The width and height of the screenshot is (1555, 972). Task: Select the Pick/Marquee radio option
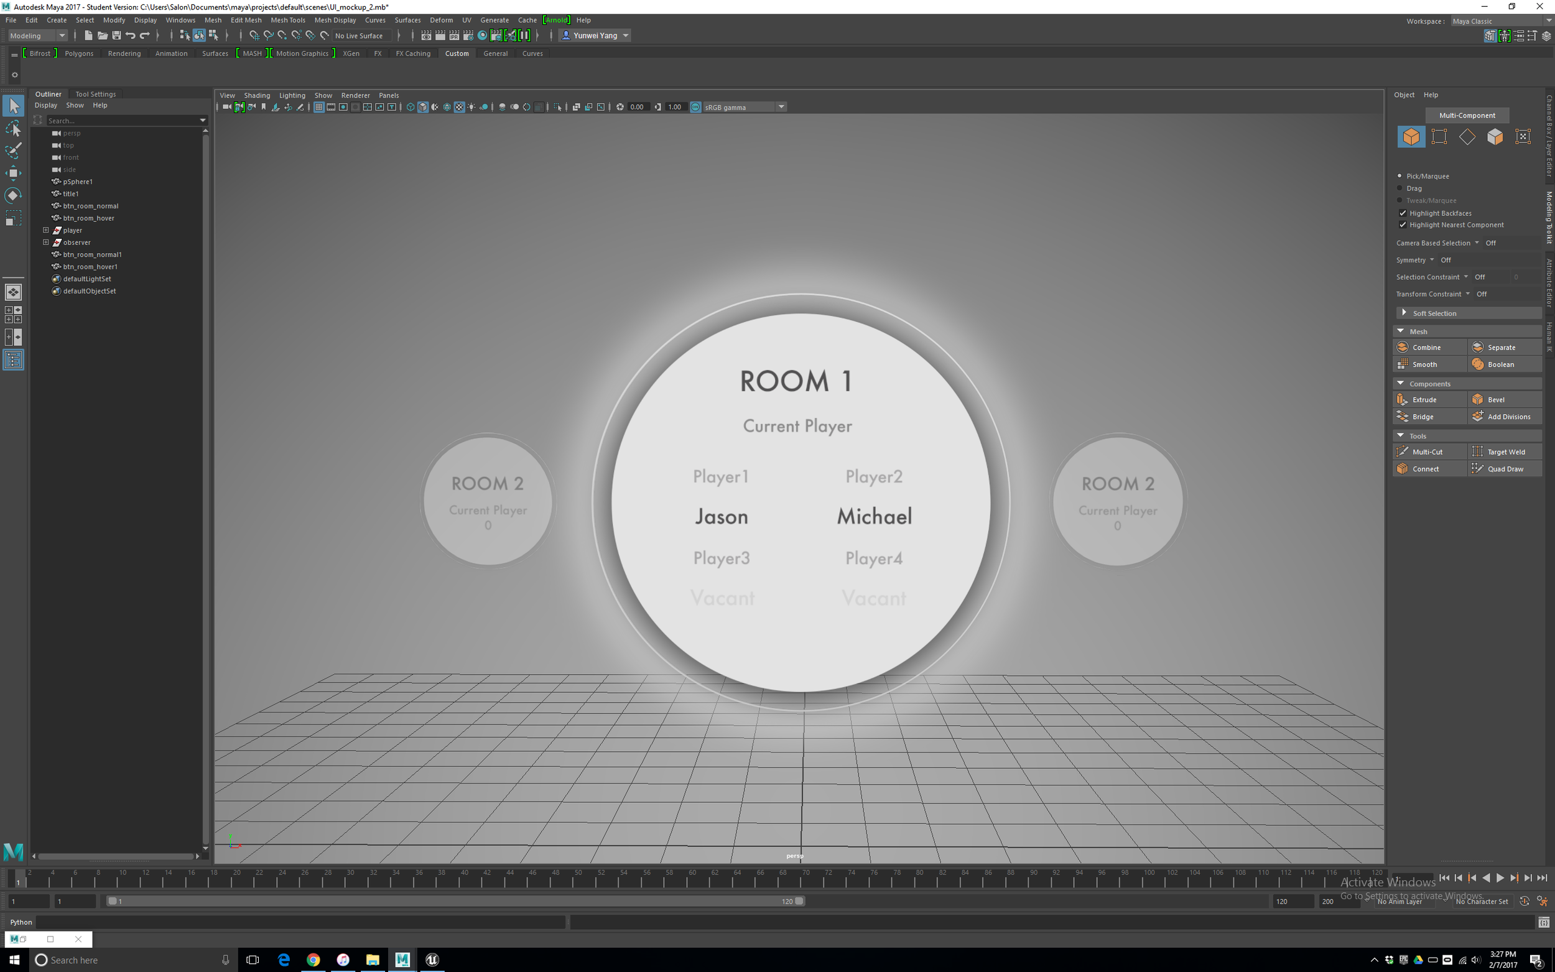[x=1399, y=175]
